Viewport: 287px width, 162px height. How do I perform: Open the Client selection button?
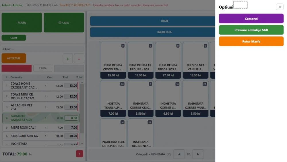tap(14, 38)
